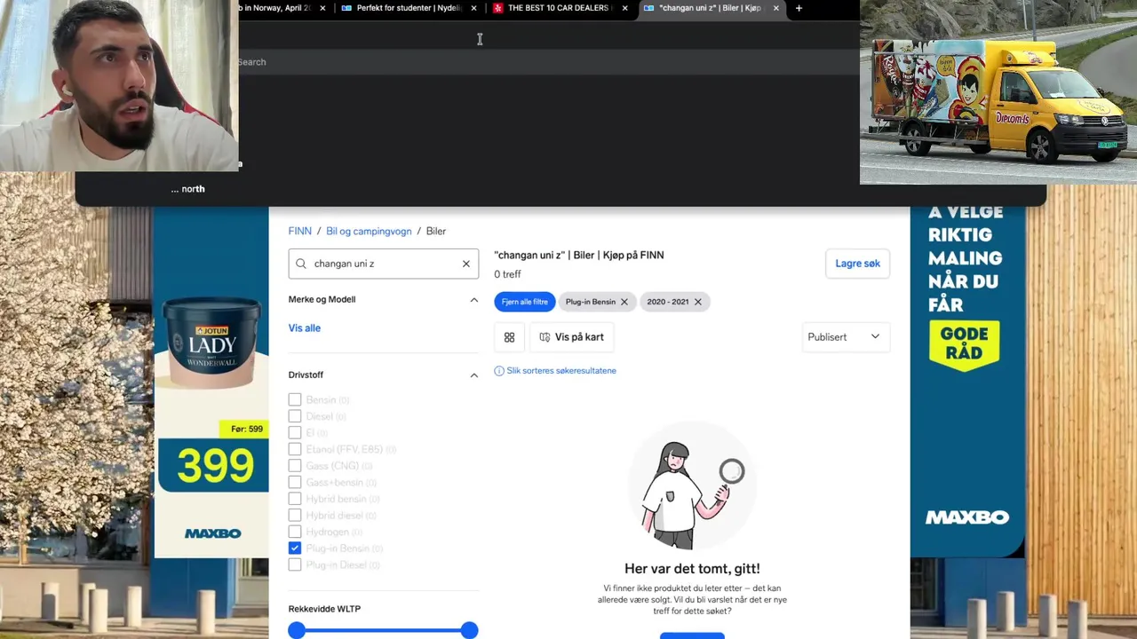Image resolution: width=1137 pixels, height=639 pixels.
Task: Select the "changan uni z" Biler tab
Action: (x=711, y=8)
